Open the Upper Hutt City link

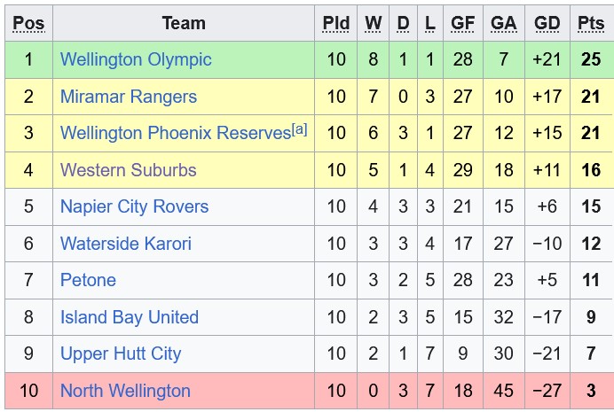[x=121, y=354]
